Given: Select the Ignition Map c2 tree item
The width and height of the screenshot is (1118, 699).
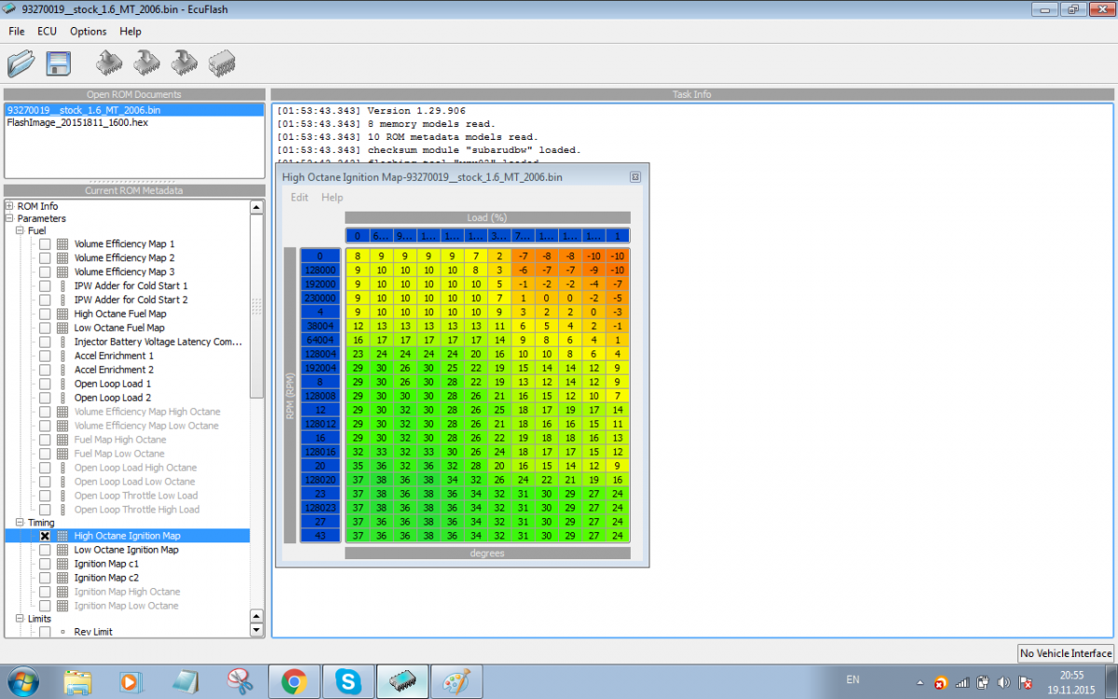Looking at the screenshot, I should pos(106,578).
